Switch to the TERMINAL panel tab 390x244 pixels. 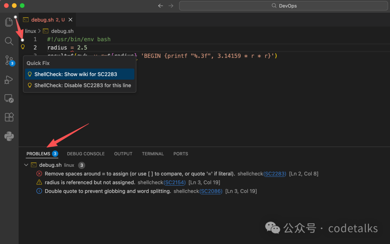[x=153, y=154]
